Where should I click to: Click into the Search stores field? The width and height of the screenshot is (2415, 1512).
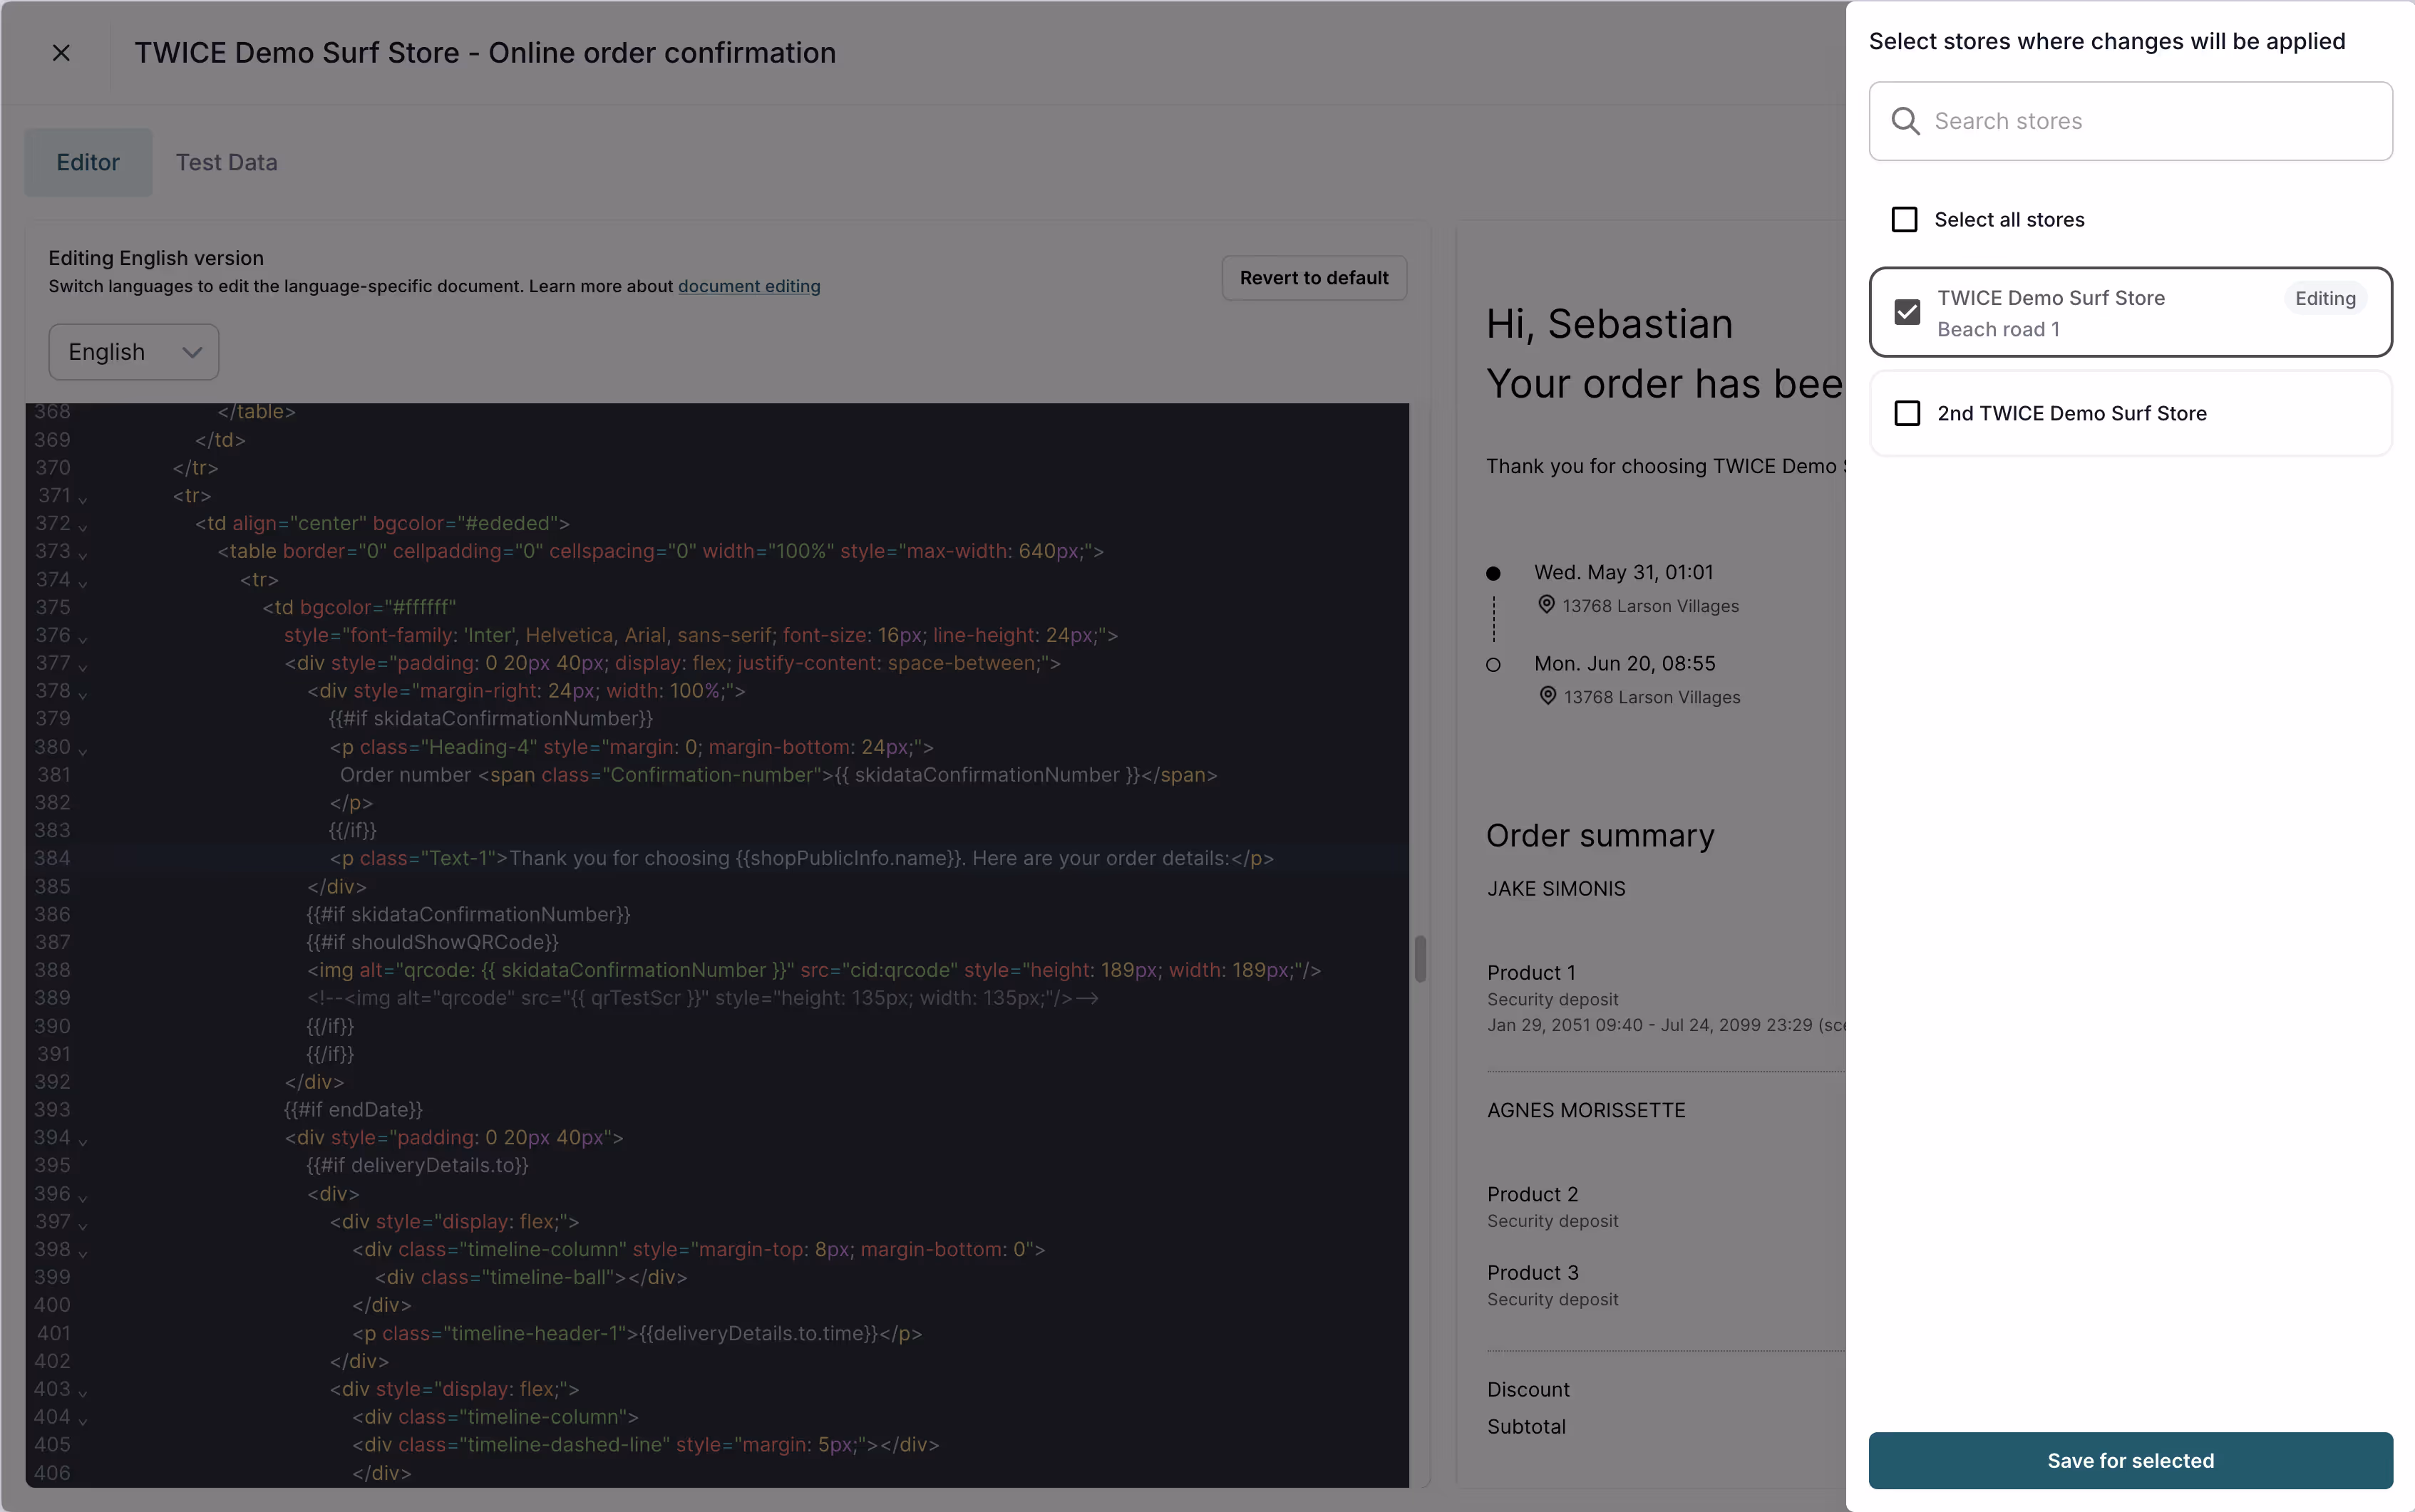(x=2151, y=121)
